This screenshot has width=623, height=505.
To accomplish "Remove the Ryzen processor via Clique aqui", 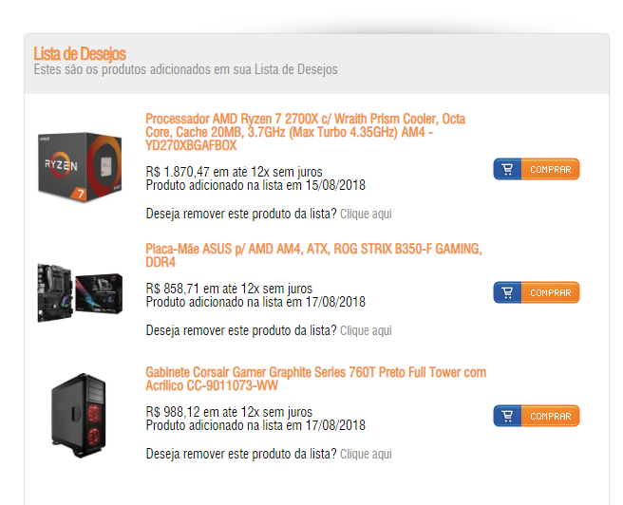I will tap(366, 214).
